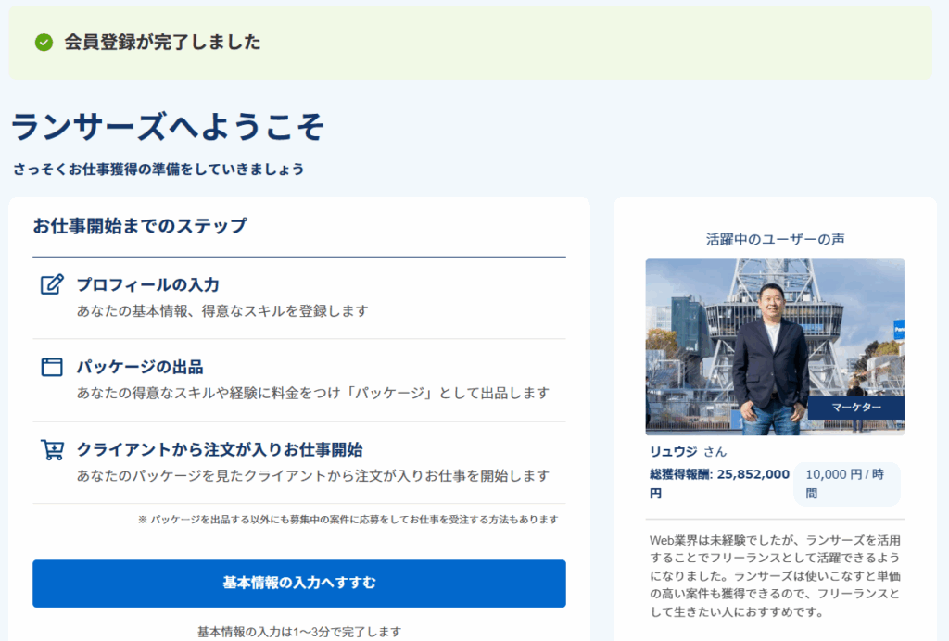
Task: Click the 活躍中のユーザーの声 heading
Action: coord(776,240)
